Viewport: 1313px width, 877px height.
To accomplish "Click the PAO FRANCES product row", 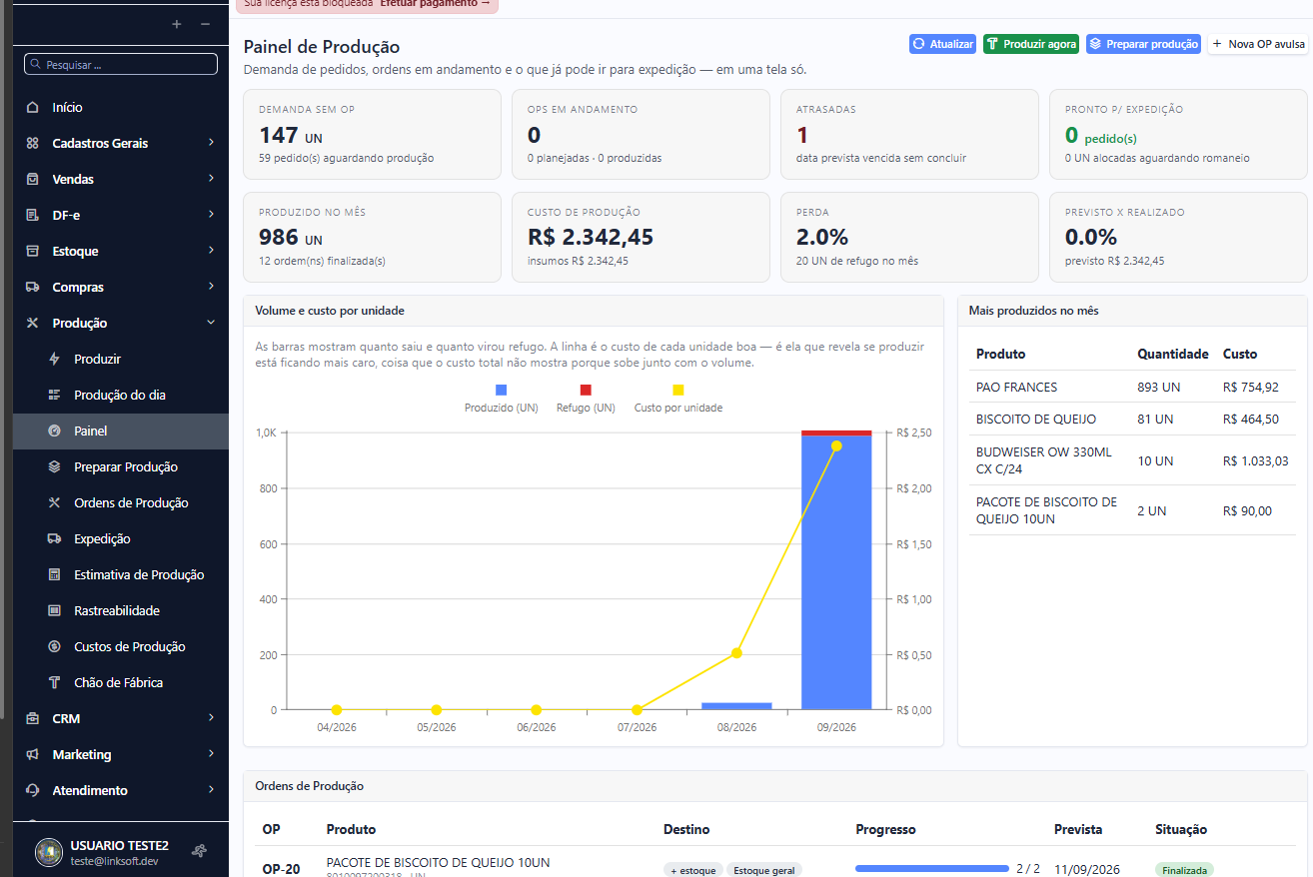I will [1132, 388].
